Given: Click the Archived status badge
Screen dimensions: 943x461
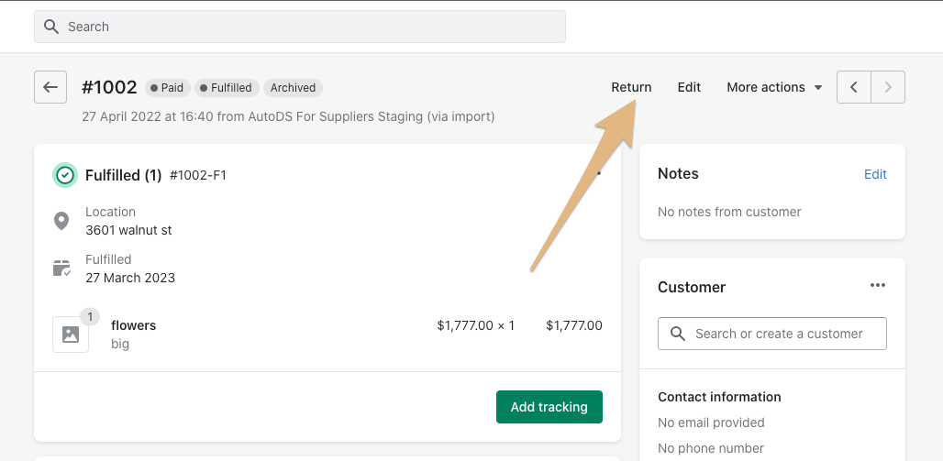Looking at the screenshot, I should pos(293,88).
